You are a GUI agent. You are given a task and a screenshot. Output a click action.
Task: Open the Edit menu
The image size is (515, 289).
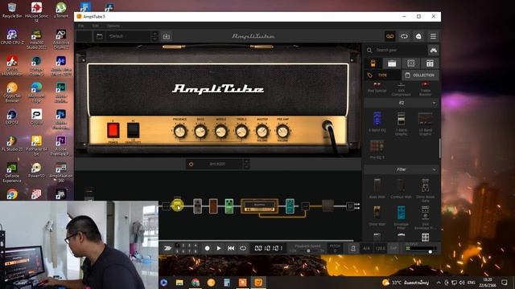(95, 26)
